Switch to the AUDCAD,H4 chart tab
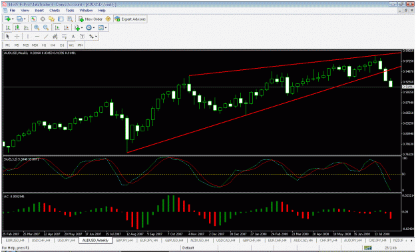 coord(303,240)
